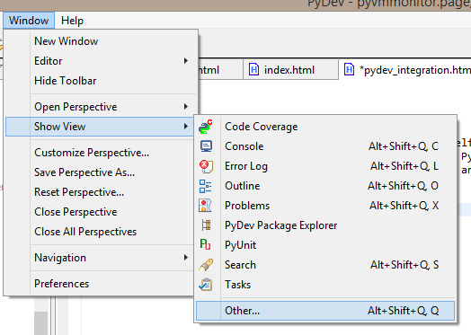Screen dimensions: 471x335
Task: Click the Outline view icon
Action: pos(206,186)
